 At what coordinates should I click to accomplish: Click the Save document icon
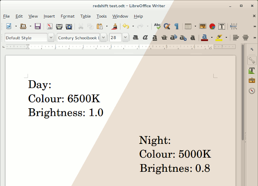(x=37, y=27)
